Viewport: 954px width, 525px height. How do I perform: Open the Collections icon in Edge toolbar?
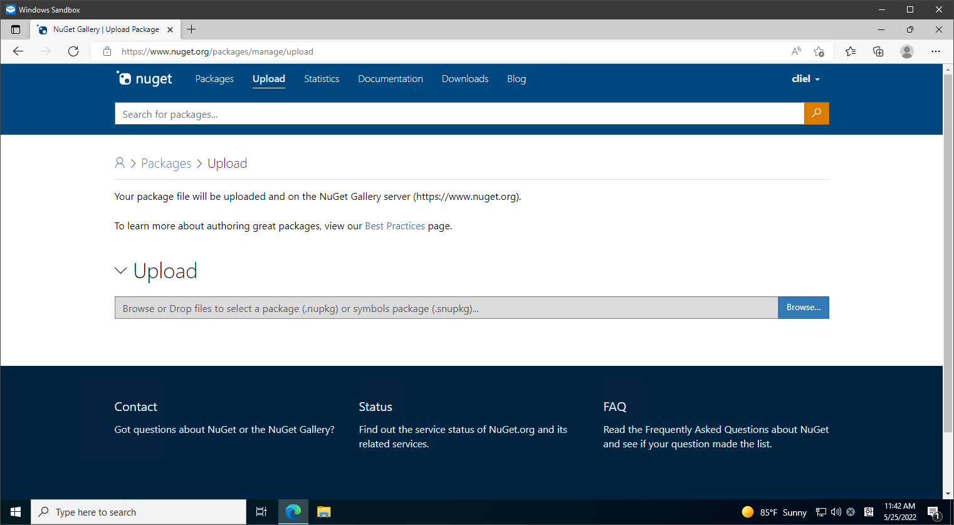click(878, 51)
